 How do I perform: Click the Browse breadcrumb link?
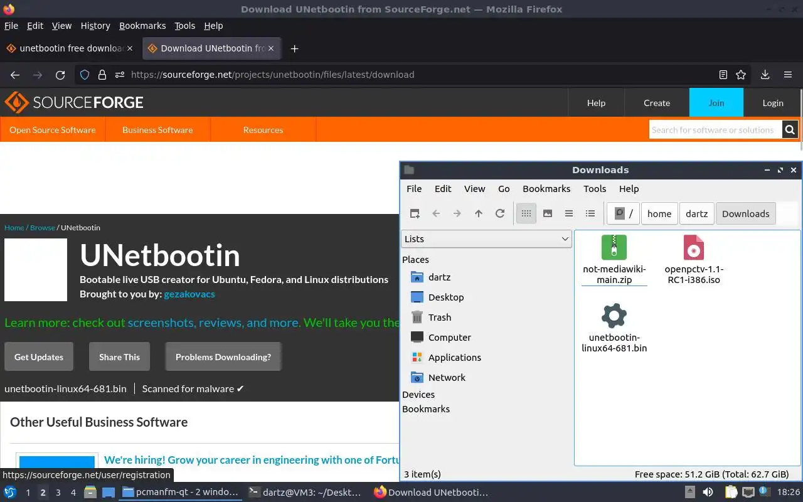click(x=43, y=228)
